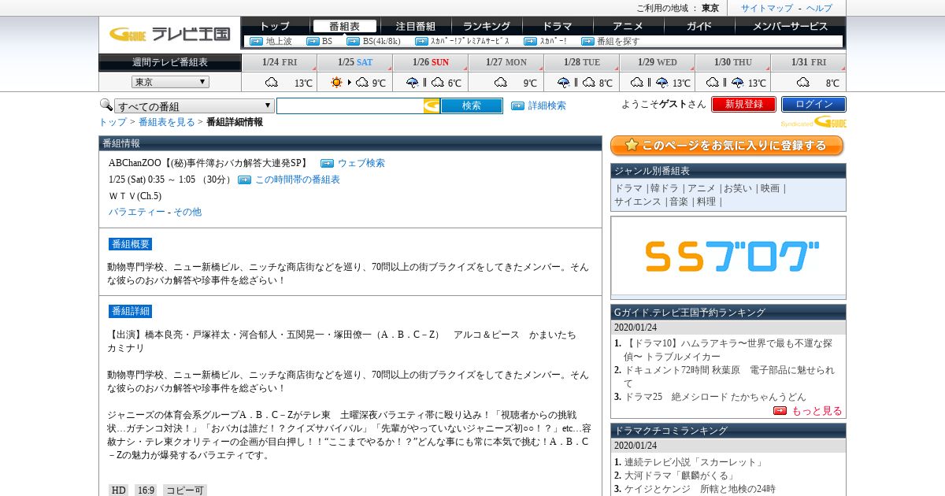This screenshot has height=496, width=945.
Task: Click the magnifying glass search icon
Action: pyautogui.click(x=106, y=105)
